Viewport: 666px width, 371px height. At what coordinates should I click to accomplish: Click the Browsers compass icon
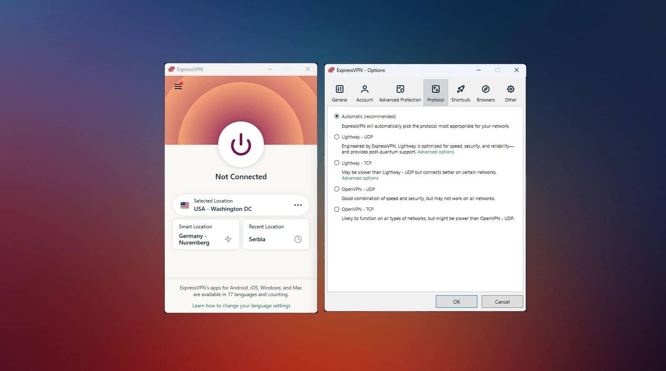point(486,89)
